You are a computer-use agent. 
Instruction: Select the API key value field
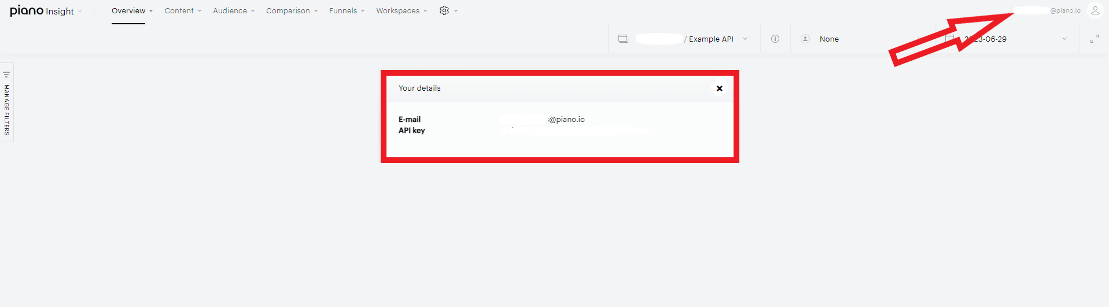574,131
